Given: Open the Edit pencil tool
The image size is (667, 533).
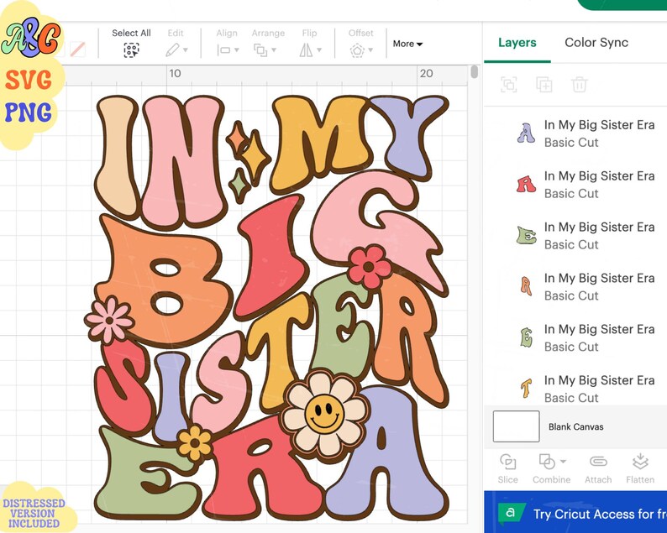Looking at the screenshot, I should coord(173,50).
